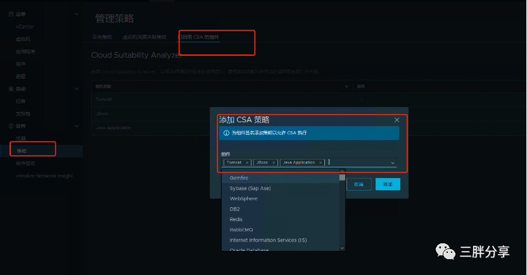
Task: Collapse the 清单 sidebar section chevron
Action: [77, 14]
